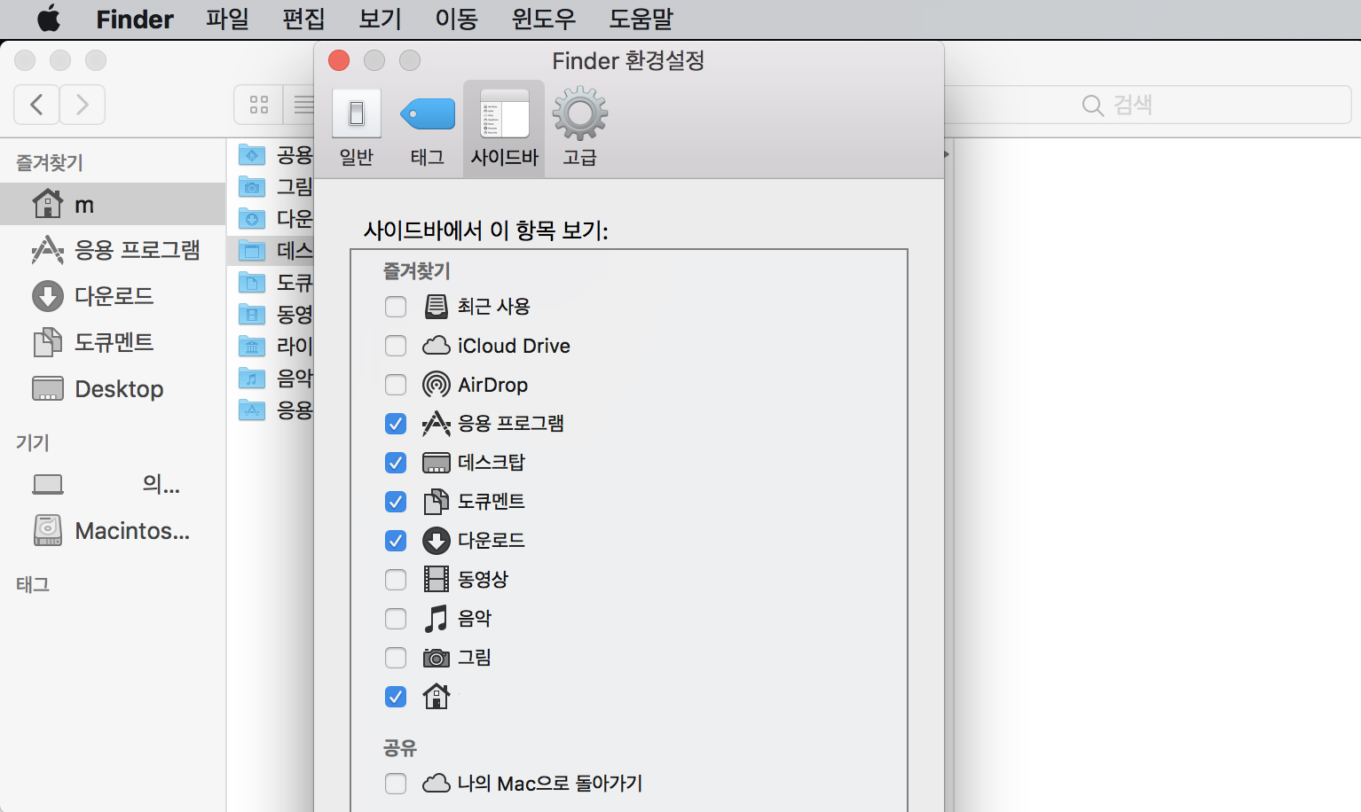This screenshot has height=812, width=1361.
Task: Open the 보기 menu in menu bar
Action: 380,19
